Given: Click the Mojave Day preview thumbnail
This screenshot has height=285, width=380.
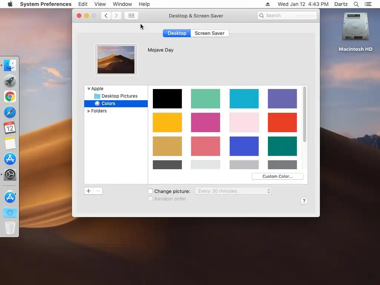Looking at the screenshot, I should (x=116, y=60).
